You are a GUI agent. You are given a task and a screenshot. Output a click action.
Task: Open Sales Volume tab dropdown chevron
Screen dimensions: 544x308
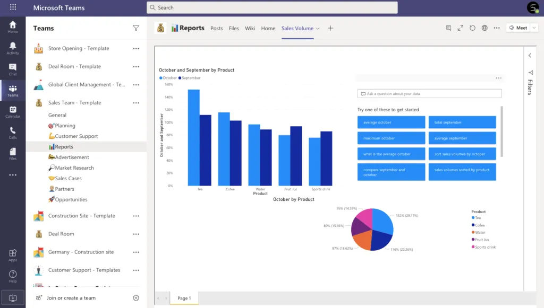[318, 29]
